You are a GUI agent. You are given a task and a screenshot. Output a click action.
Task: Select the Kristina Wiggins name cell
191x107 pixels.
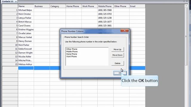coord(26,29)
